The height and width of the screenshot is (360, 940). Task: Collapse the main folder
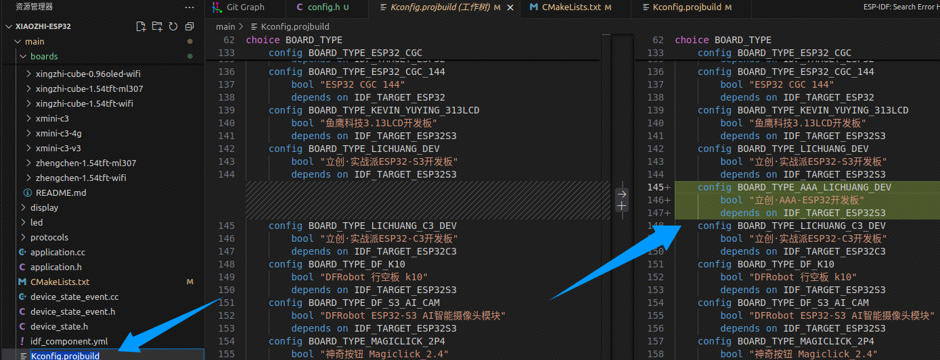[x=18, y=41]
